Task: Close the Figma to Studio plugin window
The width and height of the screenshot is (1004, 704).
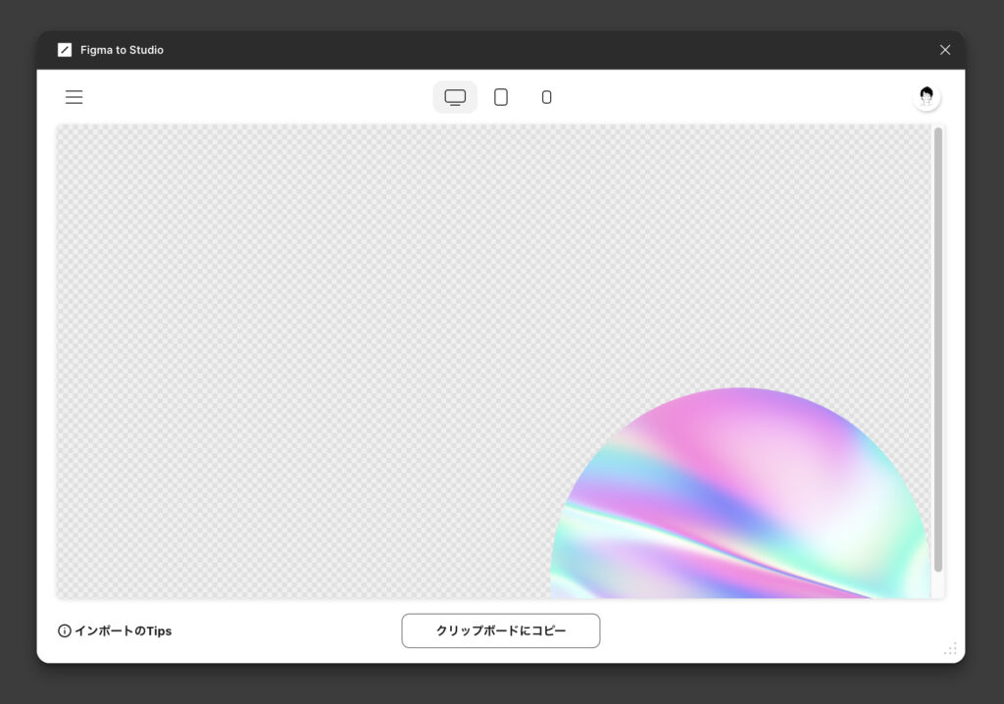Action: pyautogui.click(x=945, y=50)
